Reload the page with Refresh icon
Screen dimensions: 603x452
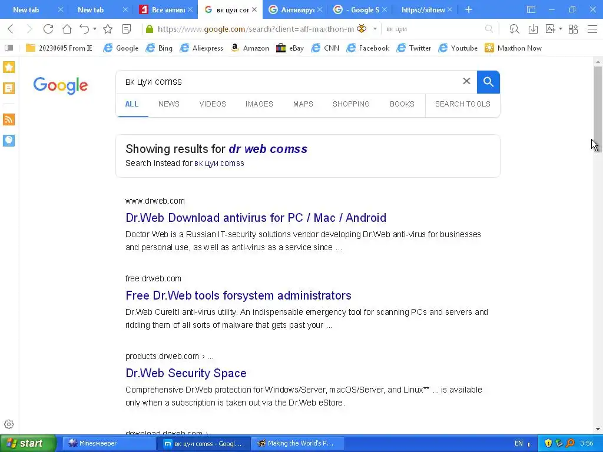coord(48,29)
